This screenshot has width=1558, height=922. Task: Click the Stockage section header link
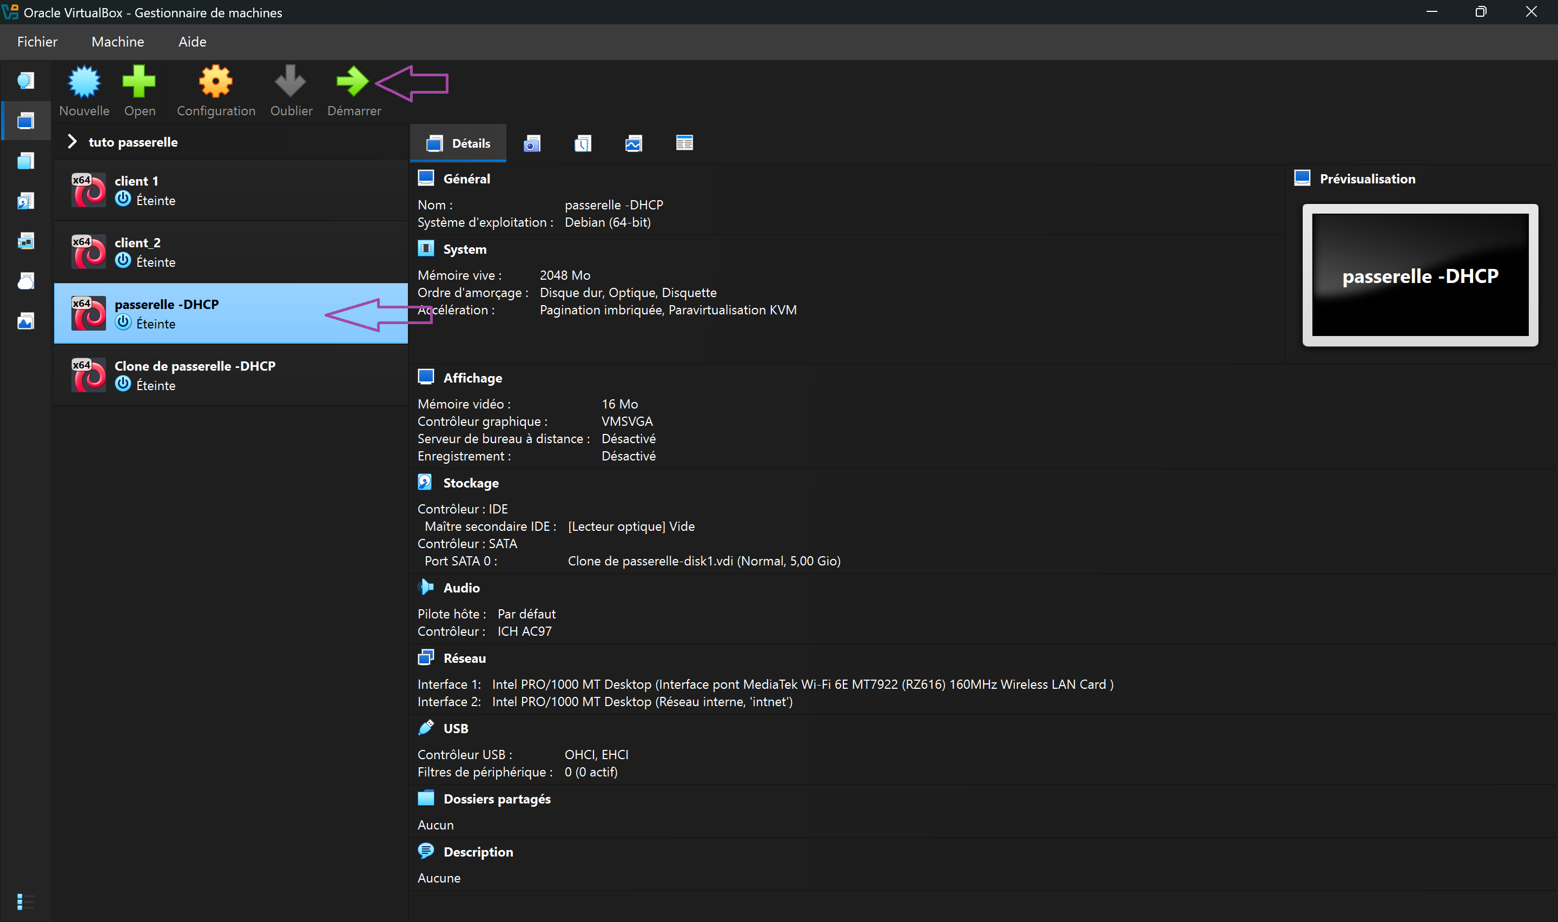tap(471, 483)
